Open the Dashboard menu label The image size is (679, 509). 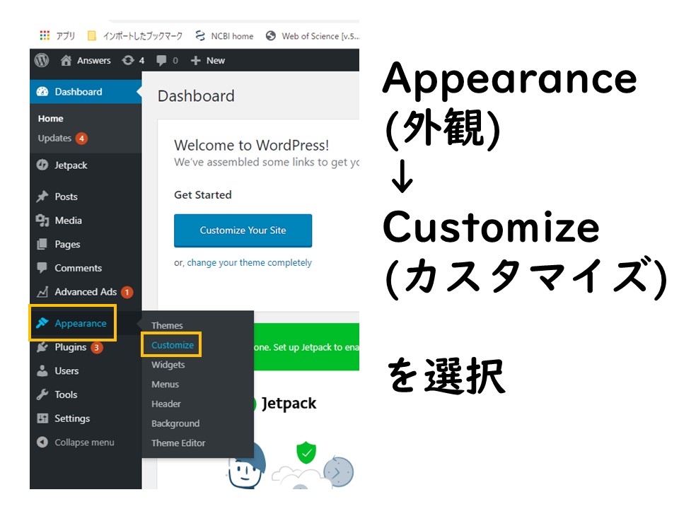click(79, 92)
